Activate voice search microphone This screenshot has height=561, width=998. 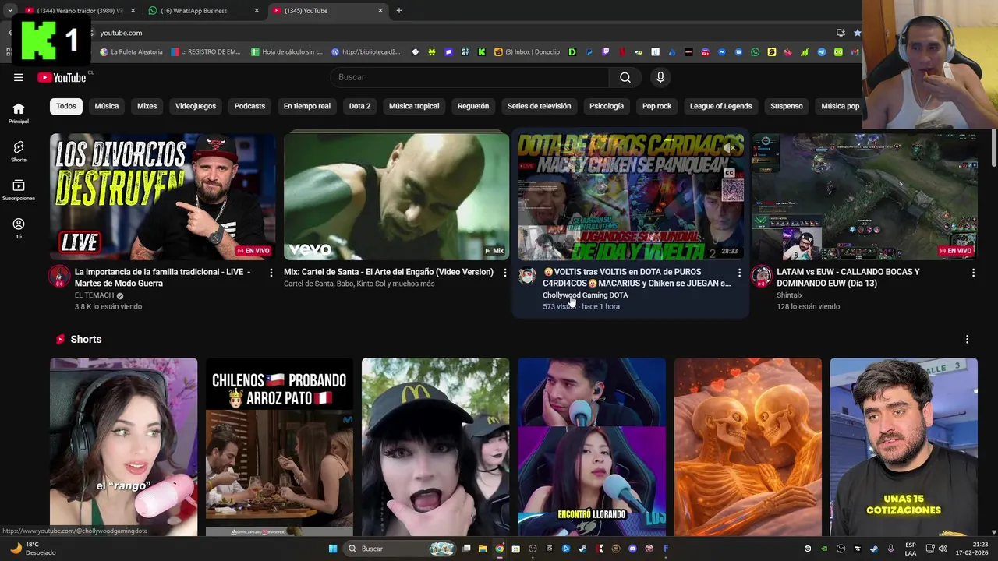point(660,77)
